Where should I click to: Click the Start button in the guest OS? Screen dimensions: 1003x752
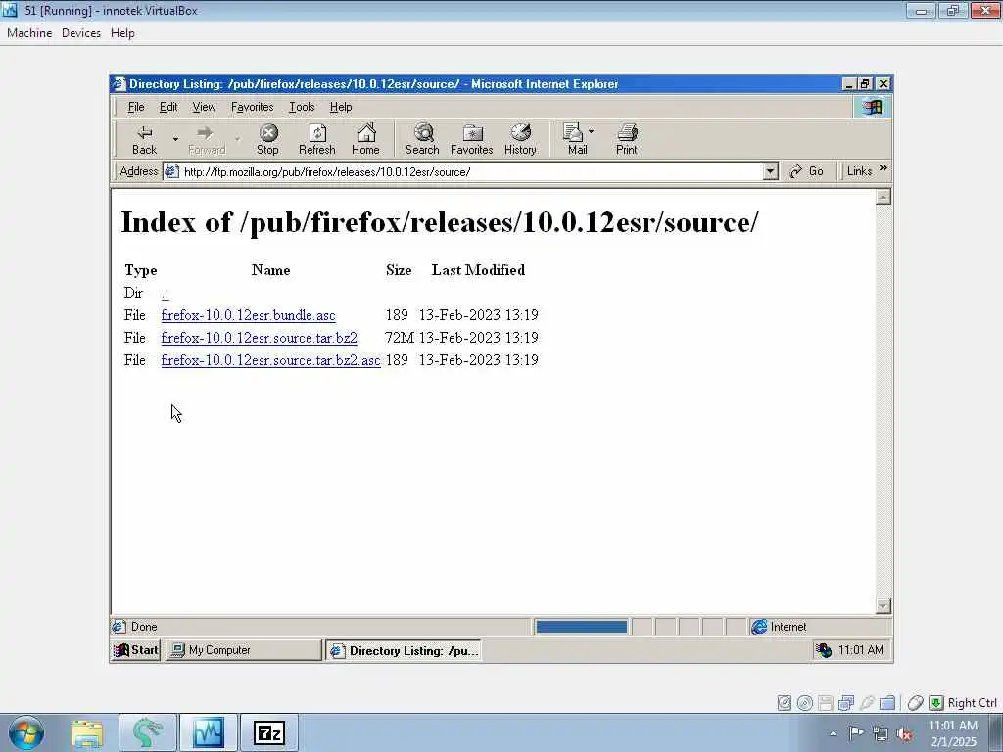click(x=135, y=650)
